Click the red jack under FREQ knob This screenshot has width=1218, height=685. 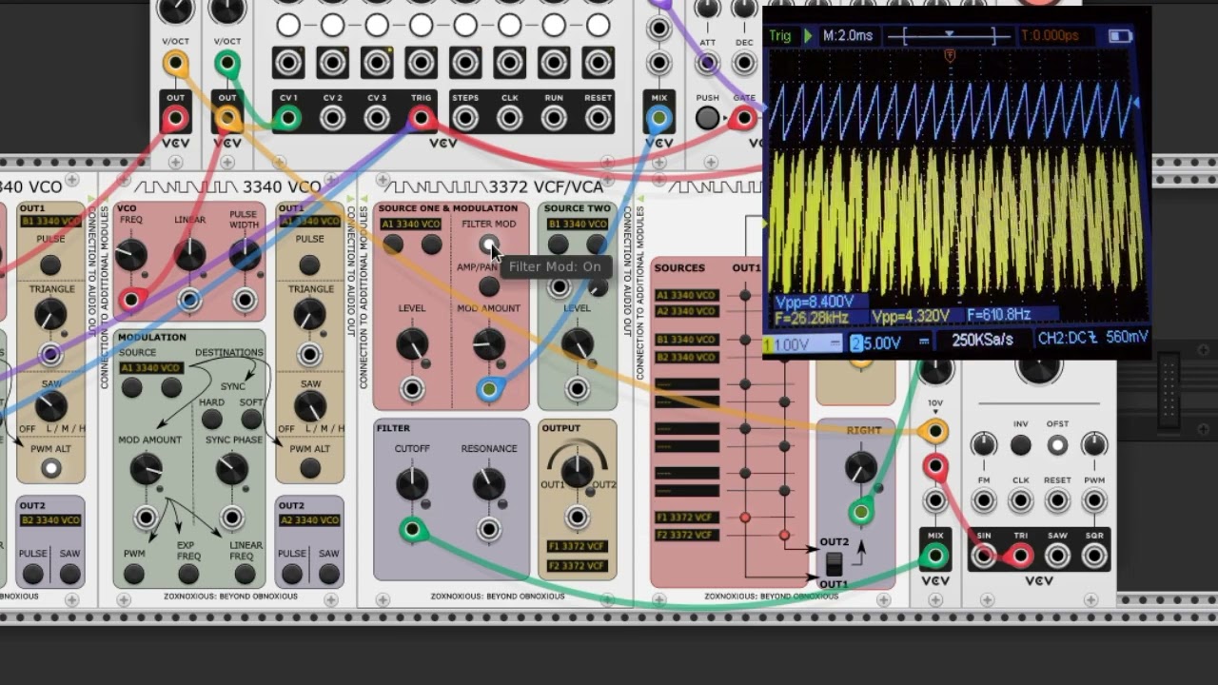tap(131, 301)
